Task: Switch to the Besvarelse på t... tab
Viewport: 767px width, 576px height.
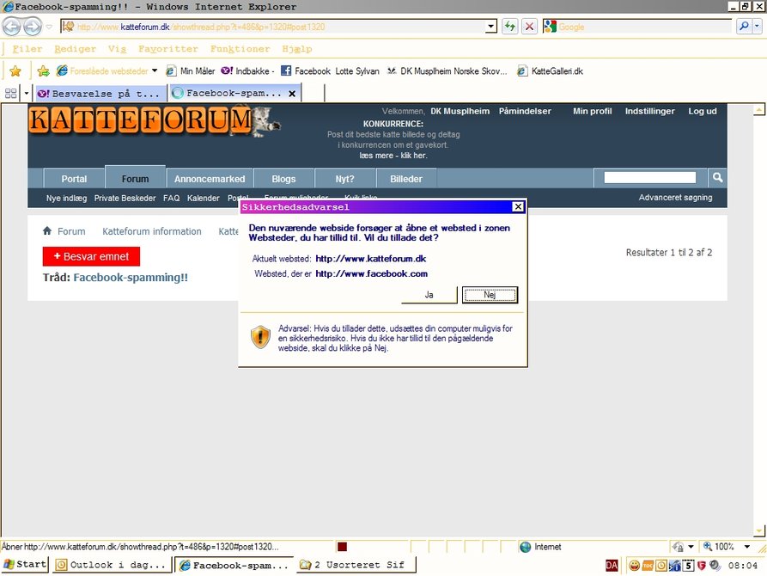Action: pos(100,93)
